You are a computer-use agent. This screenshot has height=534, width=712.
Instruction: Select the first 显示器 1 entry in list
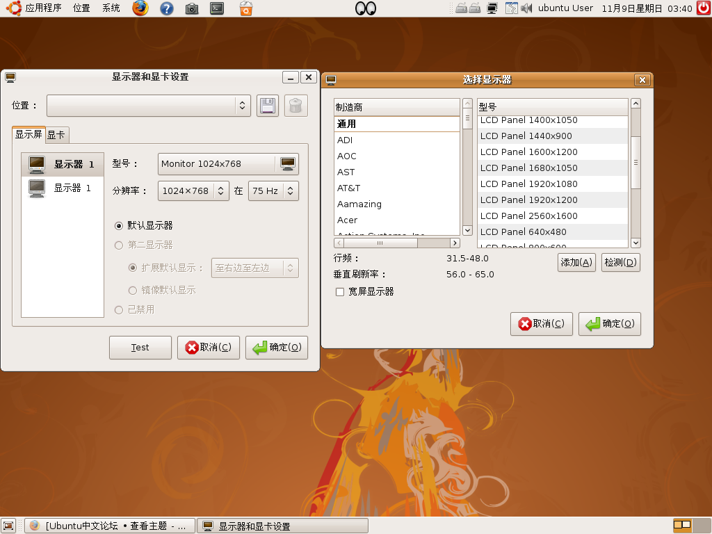pos(63,164)
